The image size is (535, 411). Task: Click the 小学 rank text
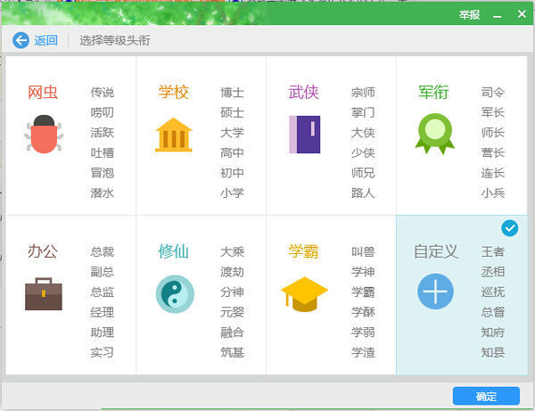(233, 193)
